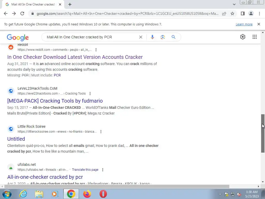Open the Untitled search result
The width and height of the screenshot is (265, 199).
tap(16, 139)
